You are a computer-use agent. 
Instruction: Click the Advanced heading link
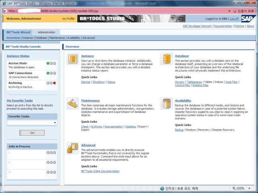(88, 145)
